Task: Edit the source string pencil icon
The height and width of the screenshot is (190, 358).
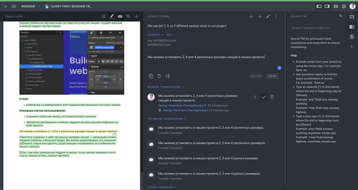Action: pos(268,16)
